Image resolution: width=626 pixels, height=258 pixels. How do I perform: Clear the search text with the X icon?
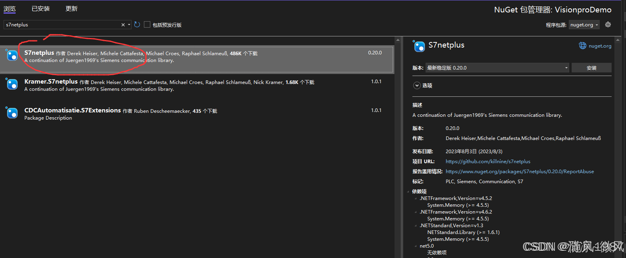(123, 25)
